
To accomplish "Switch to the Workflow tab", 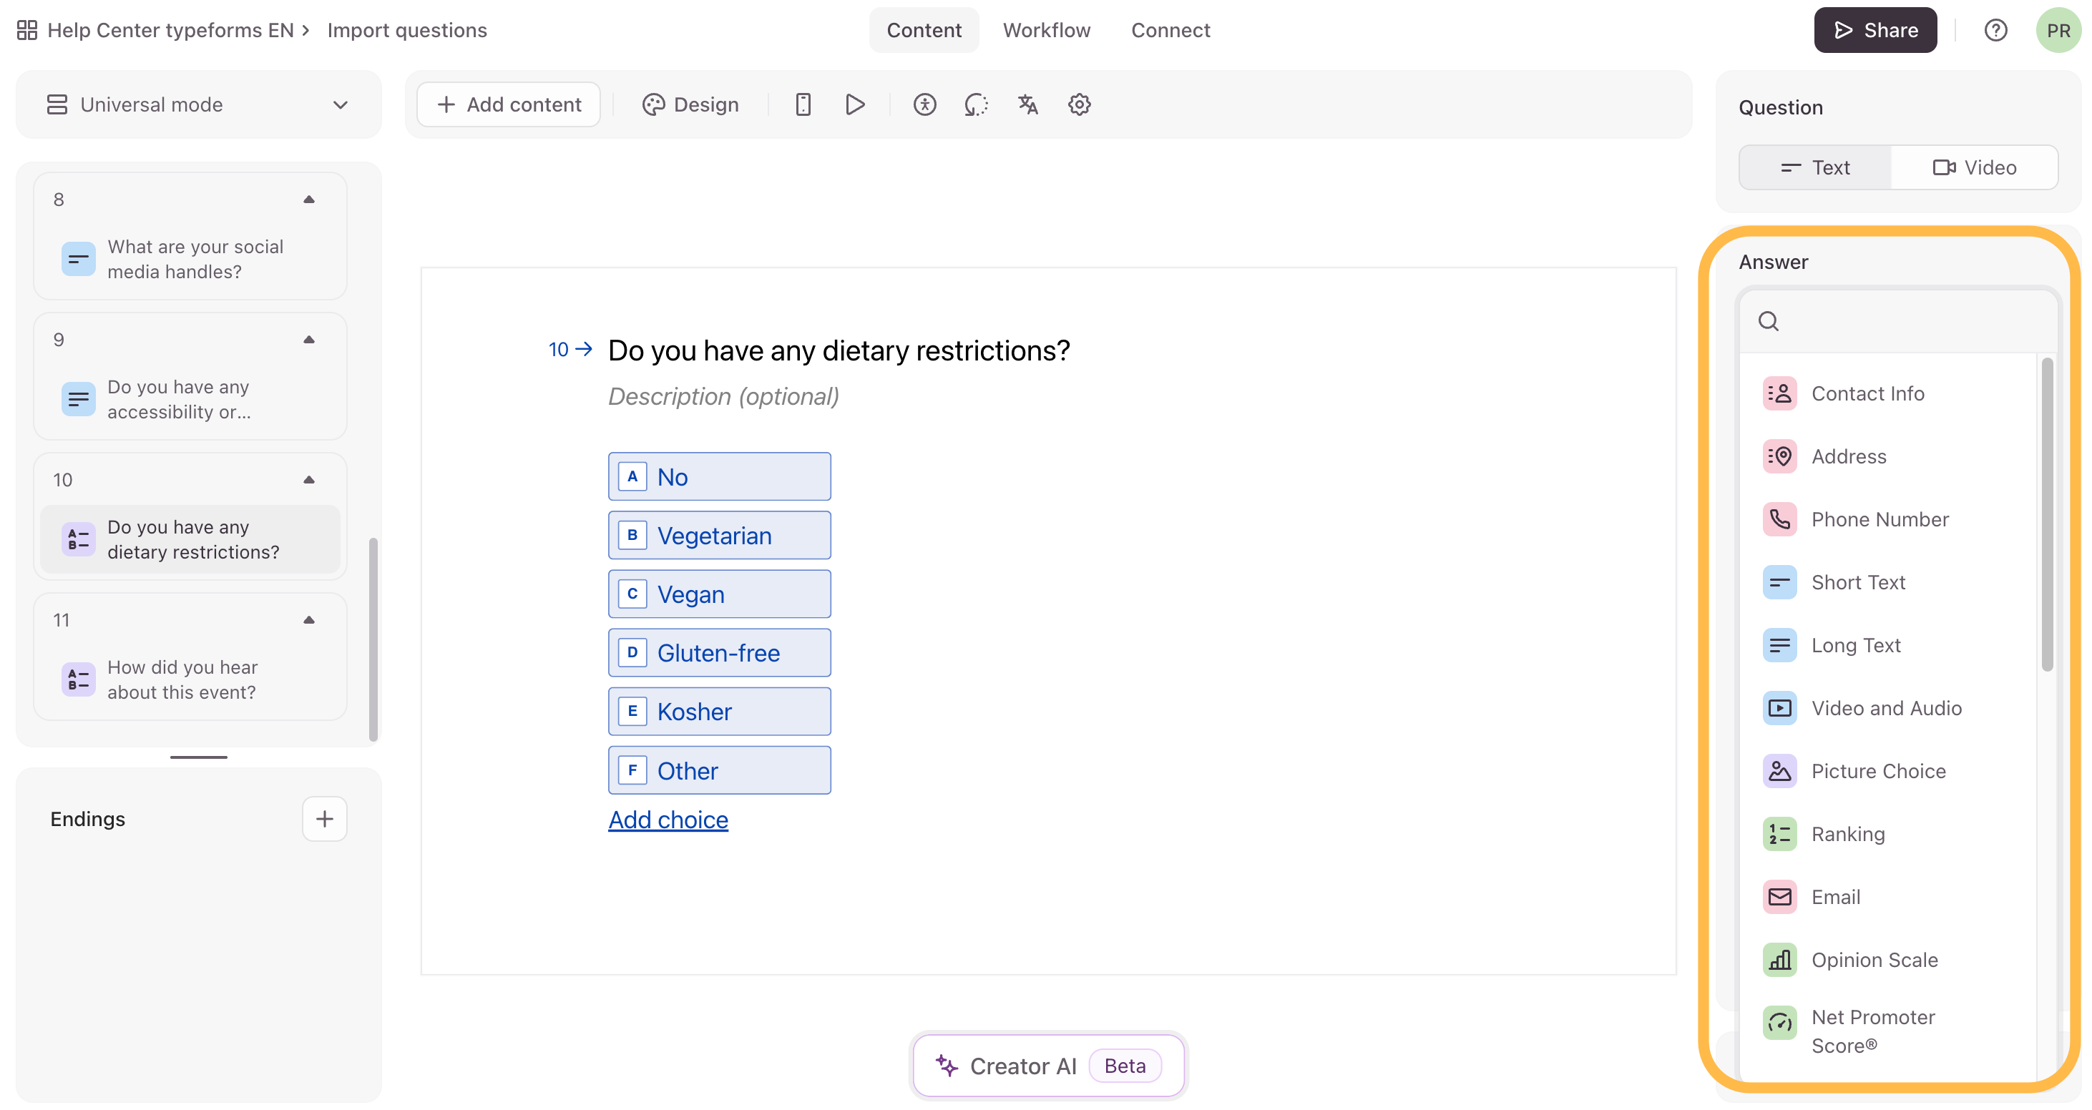I will point(1046,30).
